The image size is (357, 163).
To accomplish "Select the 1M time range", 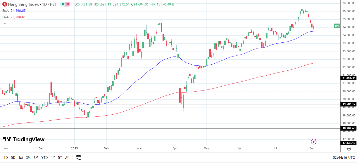I will point(21,158).
